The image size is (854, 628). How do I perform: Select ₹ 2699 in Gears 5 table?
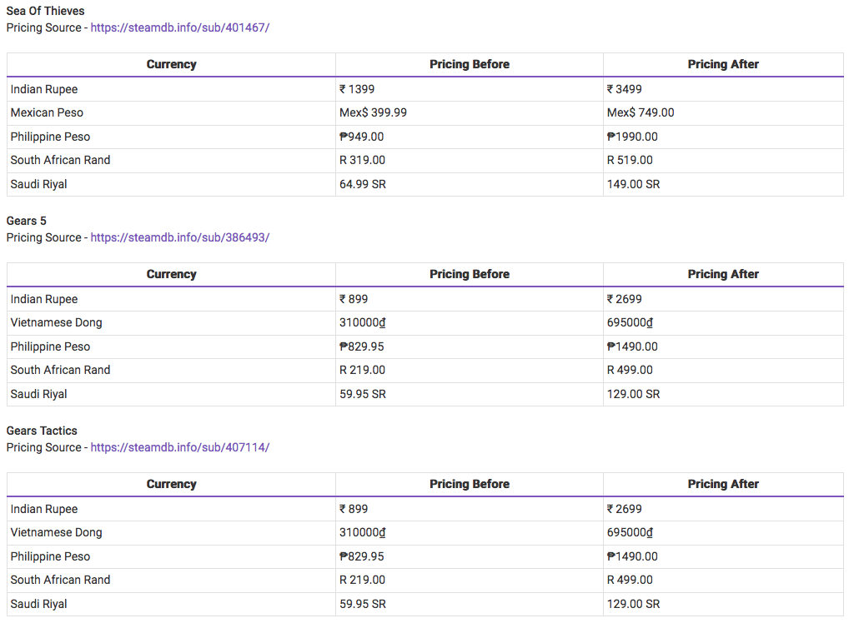click(x=624, y=299)
